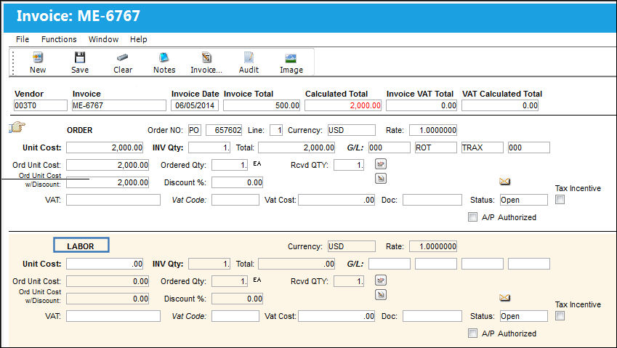The width and height of the screenshot is (617, 348).
Task: Click the Invoice VAT Total field
Action: point(422,105)
